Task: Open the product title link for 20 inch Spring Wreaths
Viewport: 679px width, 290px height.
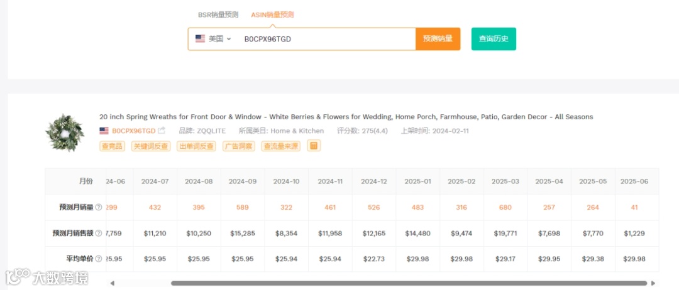Action: 346,117
